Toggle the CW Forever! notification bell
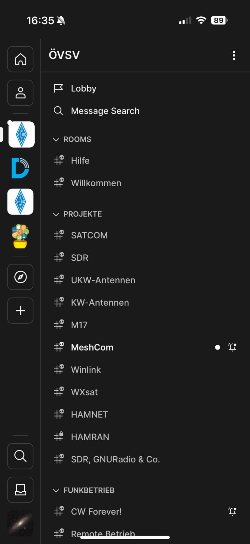Screen dimensions: 250x544 coord(232,511)
